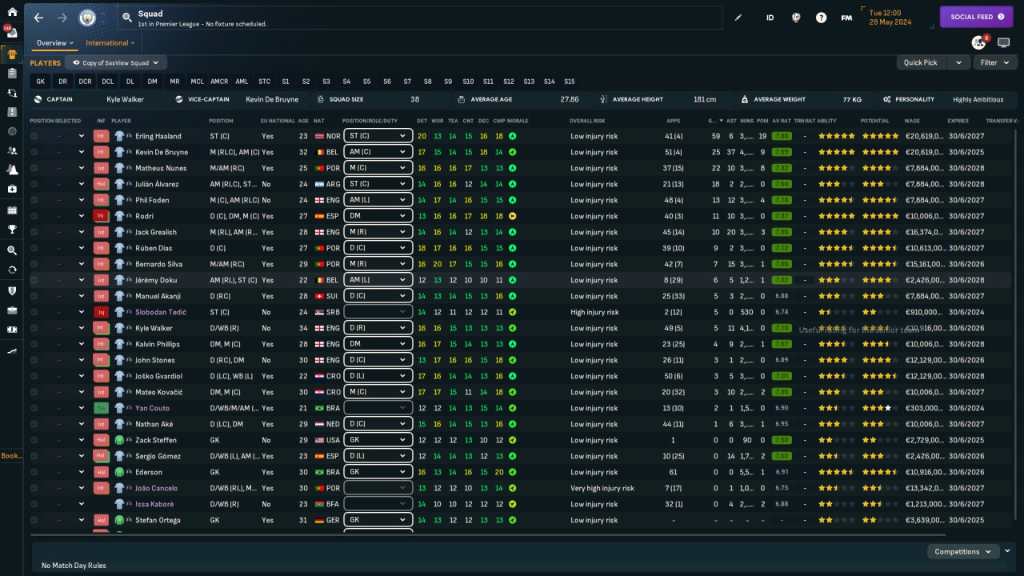Click the Manchester City club badge
1024x576 pixels.
tap(86, 18)
